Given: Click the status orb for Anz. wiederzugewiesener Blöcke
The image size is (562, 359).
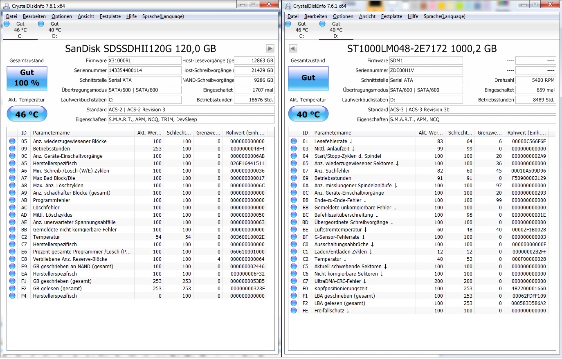Looking at the screenshot, I should coord(12,141).
